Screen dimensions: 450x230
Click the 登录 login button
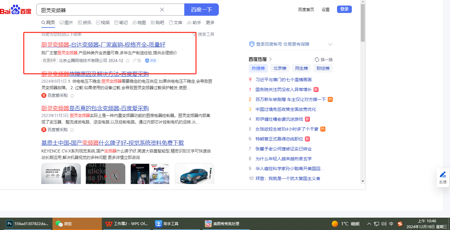point(344,9)
